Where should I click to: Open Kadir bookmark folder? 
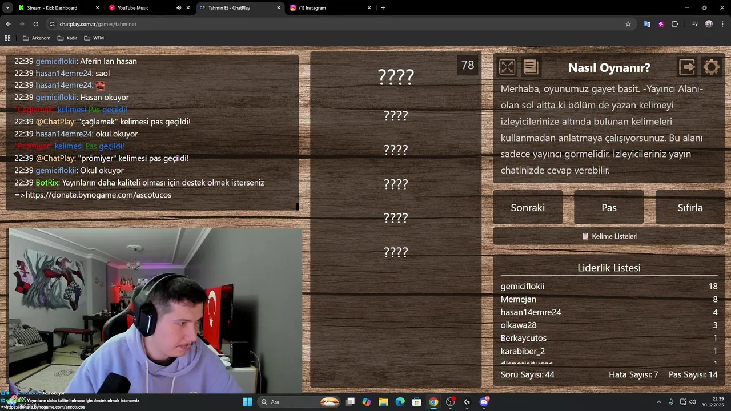pos(67,38)
